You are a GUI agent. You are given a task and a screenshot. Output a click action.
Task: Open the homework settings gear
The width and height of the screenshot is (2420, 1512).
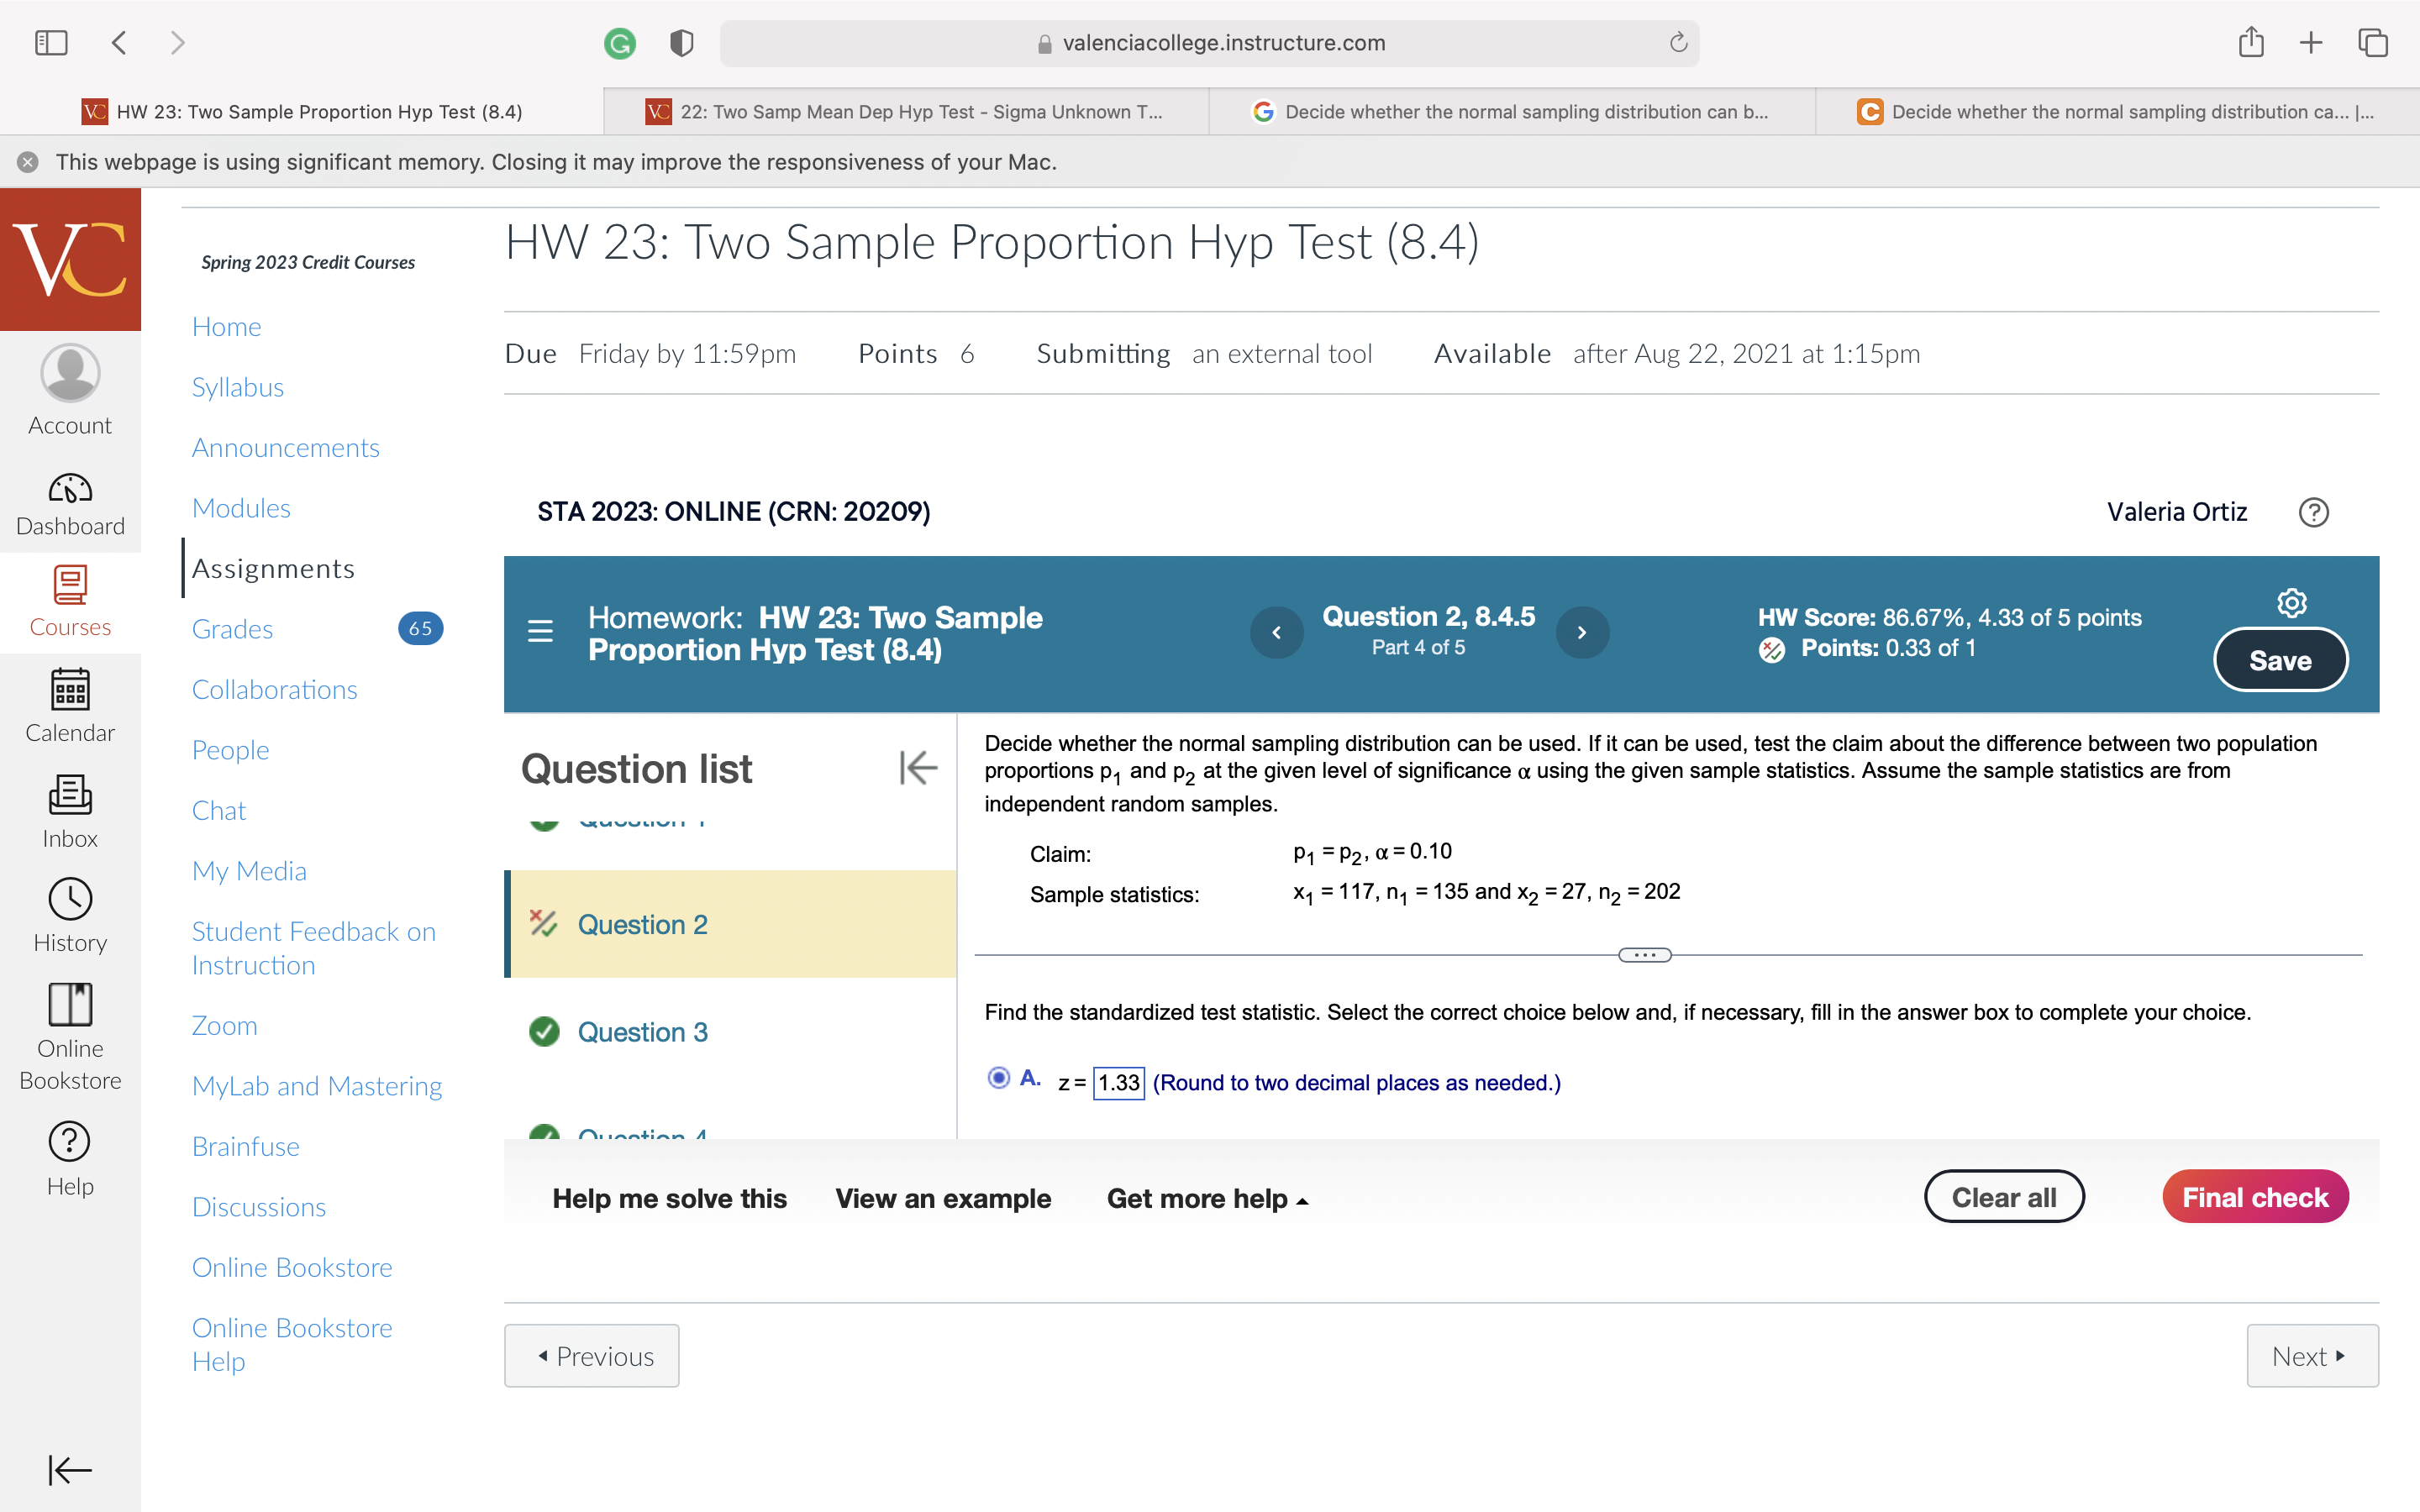pyautogui.click(x=2291, y=602)
